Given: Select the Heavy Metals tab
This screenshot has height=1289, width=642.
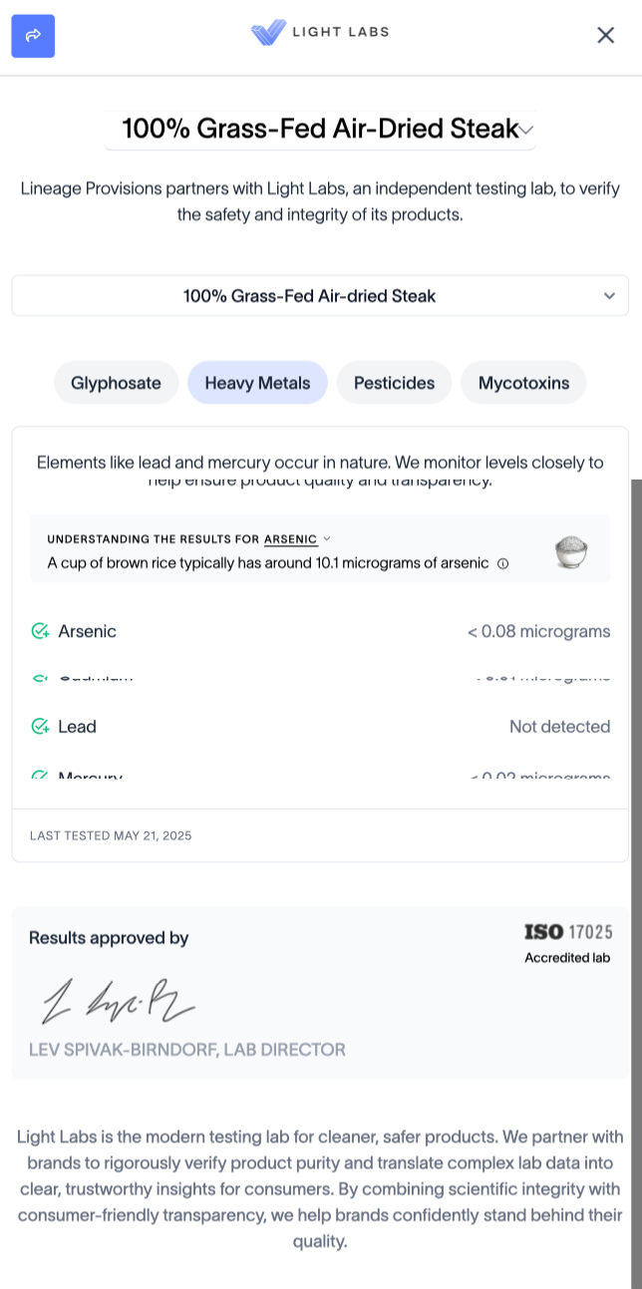Looking at the screenshot, I should (x=257, y=383).
